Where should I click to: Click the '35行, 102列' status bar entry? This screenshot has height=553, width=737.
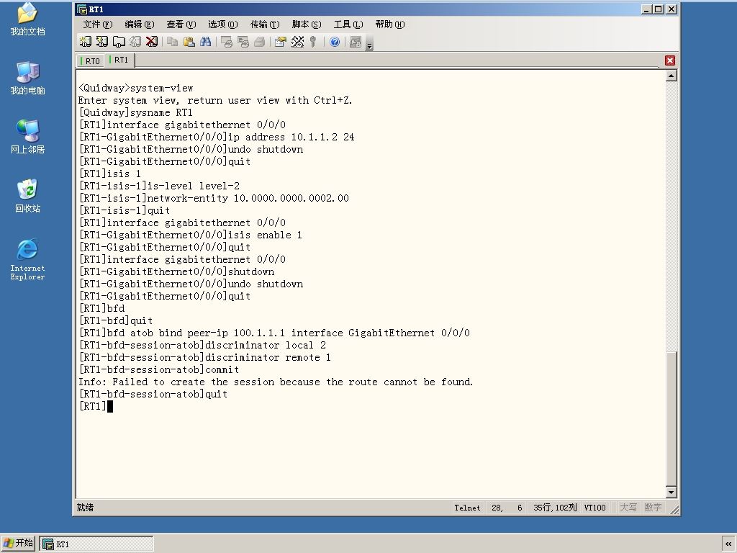point(555,508)
